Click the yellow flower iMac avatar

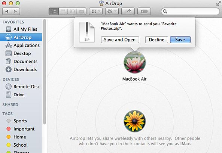134,121
